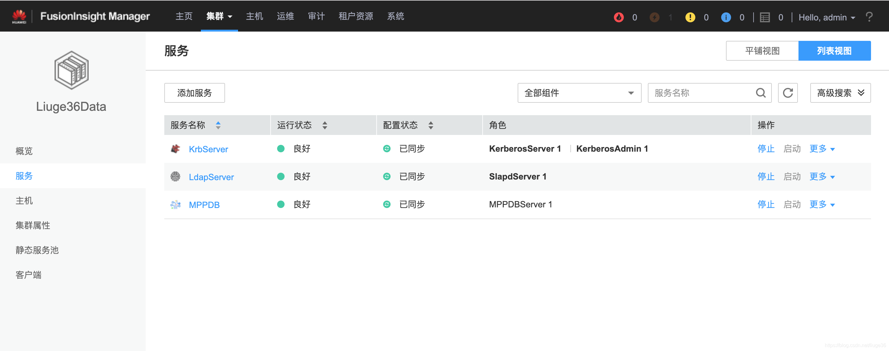Toggle sorting on 服务名称 column
Viewport: 889px width, 351px height.
coord(218,125)
